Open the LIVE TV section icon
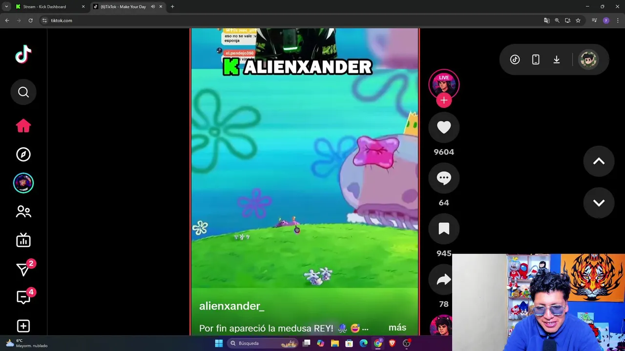 pyautogui.click(x=23, y=240)
